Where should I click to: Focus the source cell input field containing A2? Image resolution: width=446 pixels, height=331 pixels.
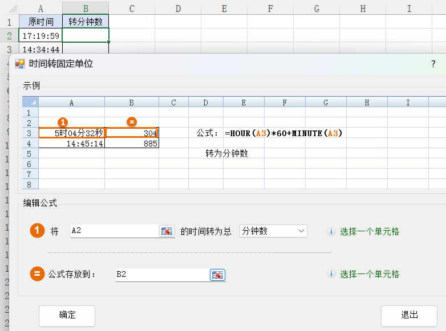point(114,231)
